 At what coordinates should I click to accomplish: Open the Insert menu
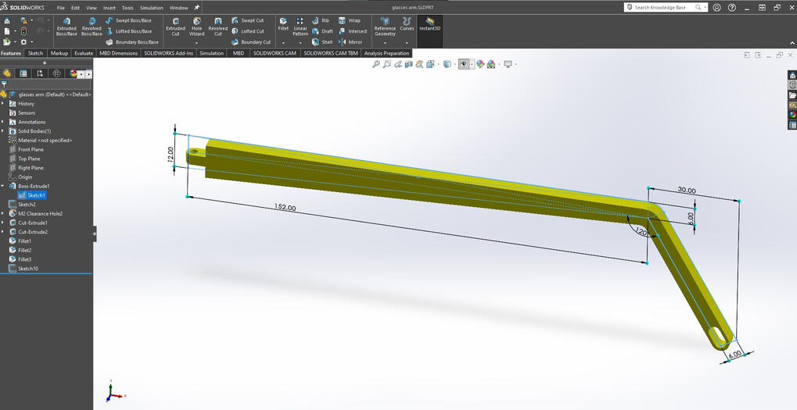[x=109, y=8]
